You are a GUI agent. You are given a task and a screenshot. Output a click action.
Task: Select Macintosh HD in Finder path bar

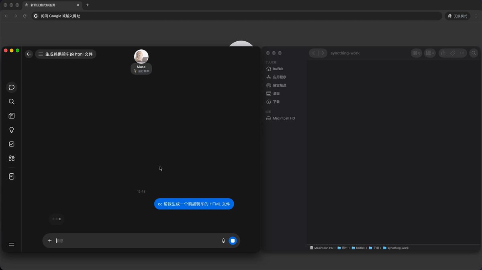[x=322, y=248]
